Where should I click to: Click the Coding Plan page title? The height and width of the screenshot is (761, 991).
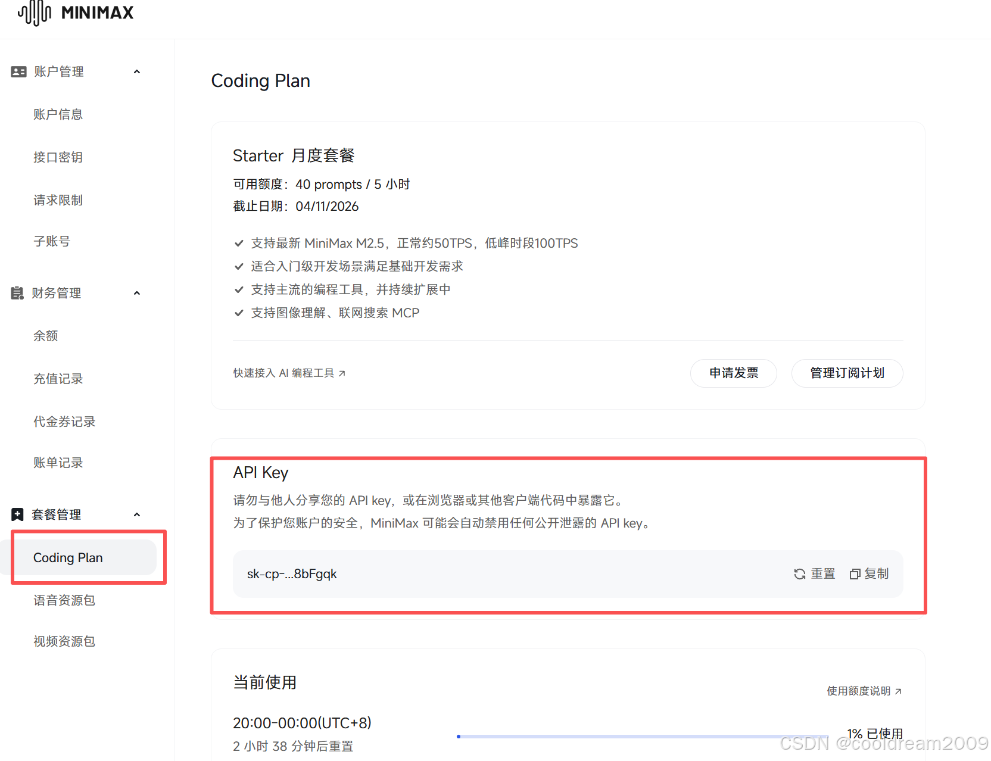pyautogui.click(x=261, y=81)
